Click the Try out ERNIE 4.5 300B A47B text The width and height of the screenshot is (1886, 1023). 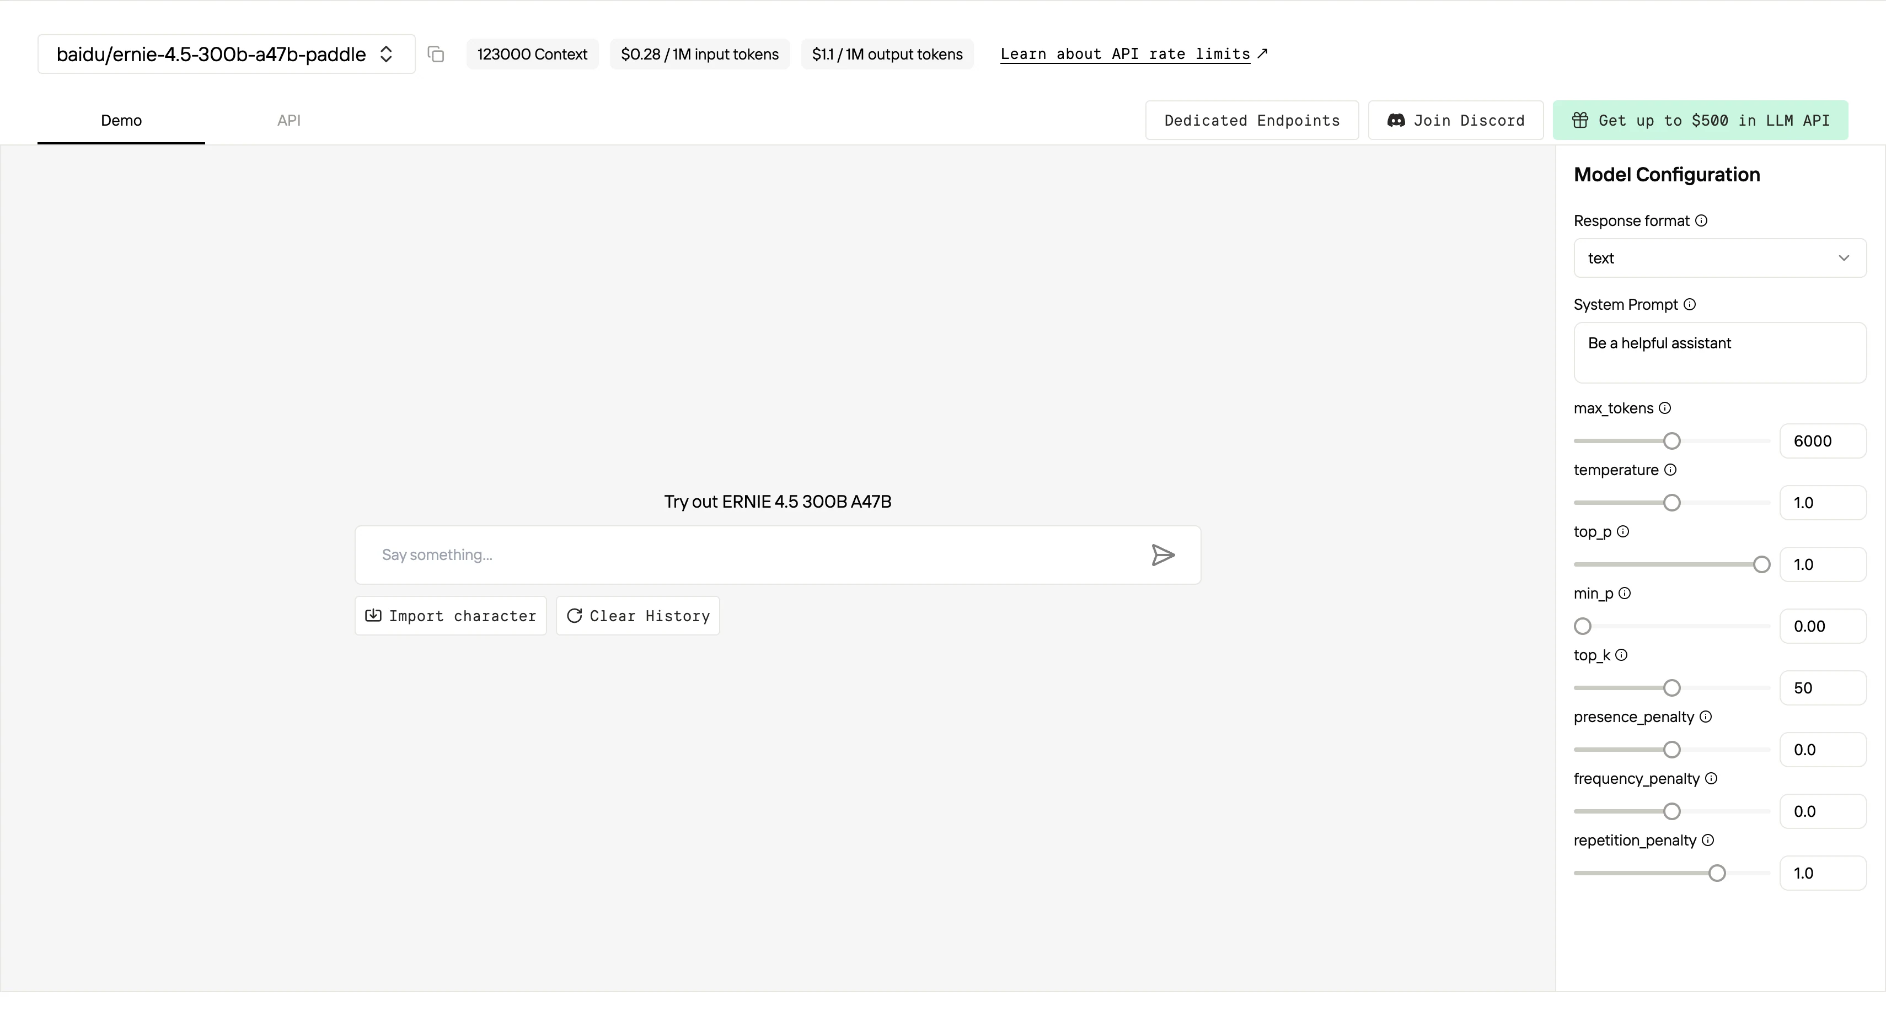tap(778, 502)
